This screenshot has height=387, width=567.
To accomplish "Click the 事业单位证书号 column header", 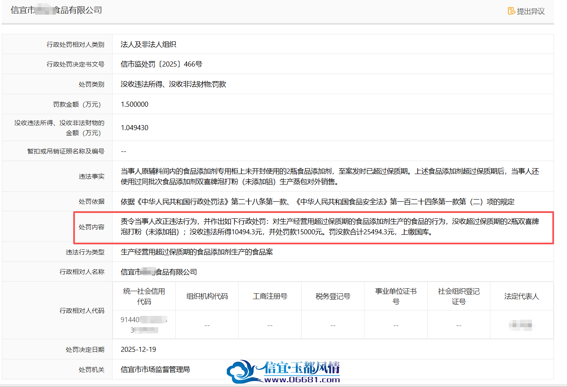I will tap(396, 296).
